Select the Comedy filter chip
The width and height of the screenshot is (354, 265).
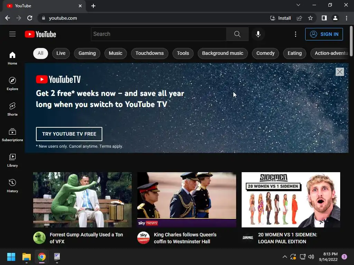pyautogui.click(x=265, y=53)
